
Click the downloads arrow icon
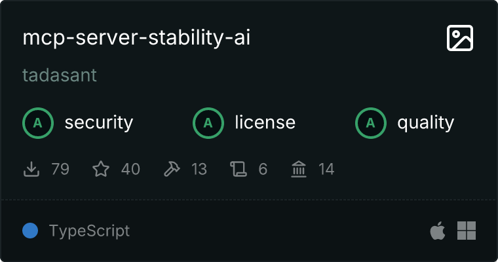31,170
